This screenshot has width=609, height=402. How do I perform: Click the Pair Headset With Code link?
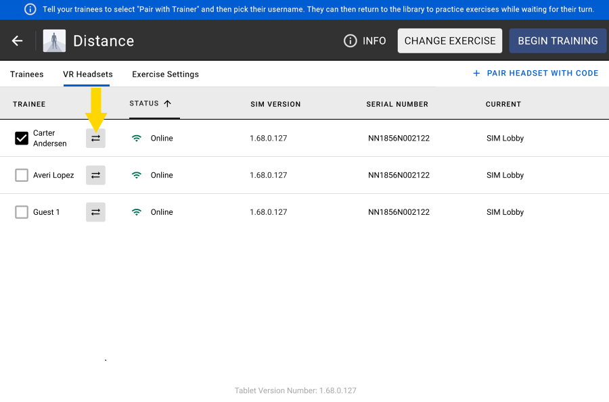pos(542,73)
